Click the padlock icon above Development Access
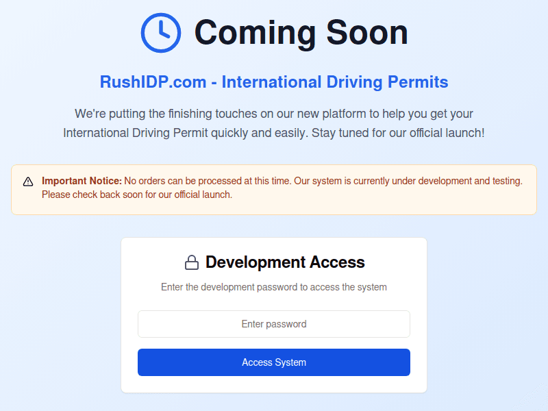This screenshot has width=548, height=411. pyautogui.click(x=192, y=262)
